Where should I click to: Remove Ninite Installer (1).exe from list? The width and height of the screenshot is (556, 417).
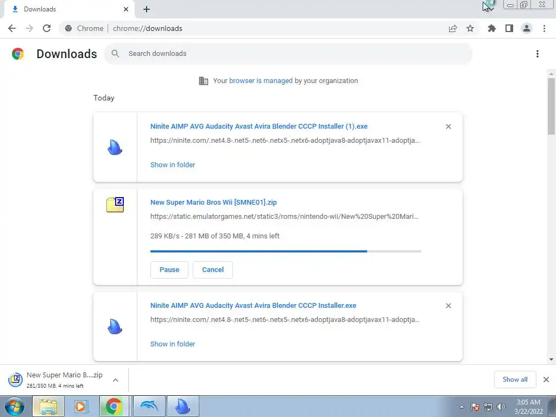pos(448,127)
